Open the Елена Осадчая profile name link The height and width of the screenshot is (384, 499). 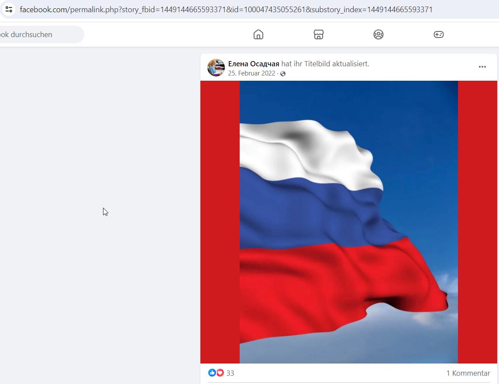coord(254,64)
